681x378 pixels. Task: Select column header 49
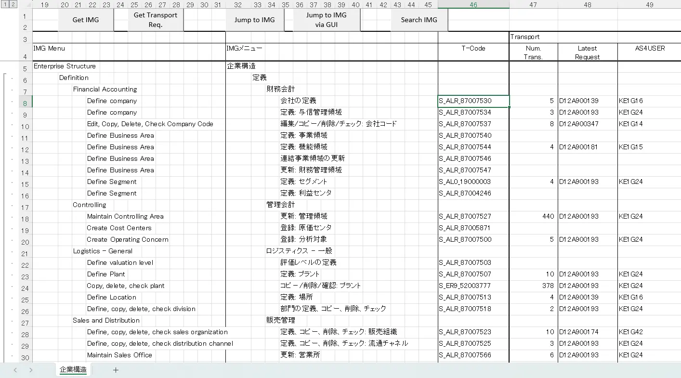(x=649, y=5)
